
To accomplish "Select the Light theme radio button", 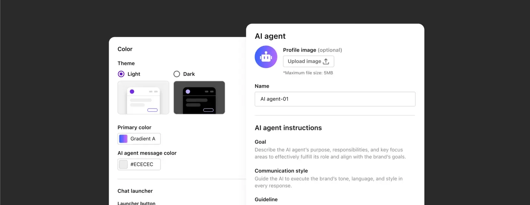I will point(121,74).
